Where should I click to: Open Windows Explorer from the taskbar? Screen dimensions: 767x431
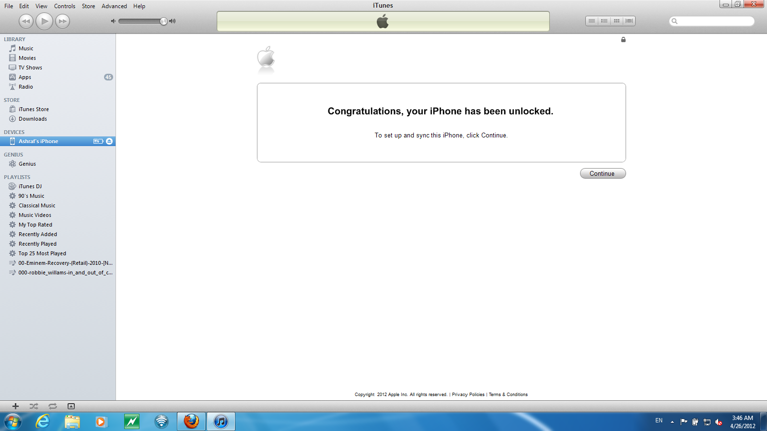72,422
